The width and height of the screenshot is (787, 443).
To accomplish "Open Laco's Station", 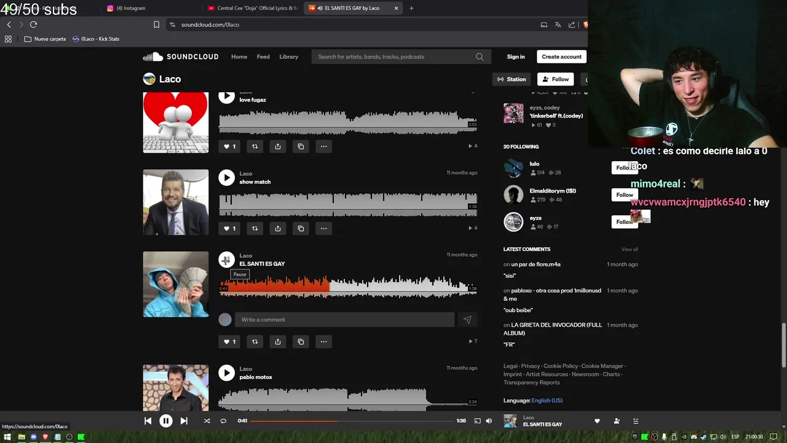I will [x=512, y=79].
